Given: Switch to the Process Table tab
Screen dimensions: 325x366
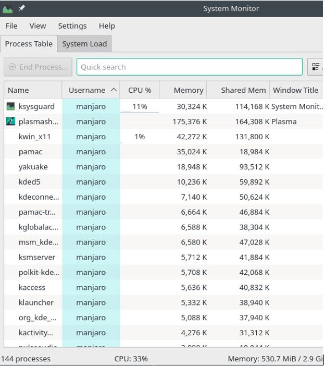Looking at the screenshot, I should [29, 44].
